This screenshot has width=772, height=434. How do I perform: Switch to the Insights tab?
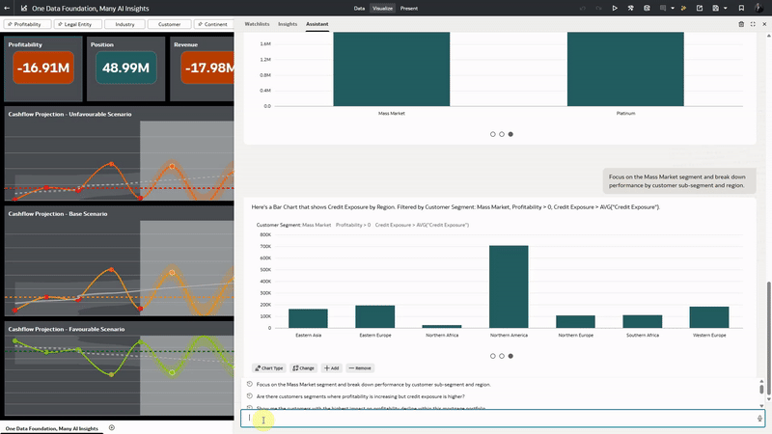pos(288,24)
